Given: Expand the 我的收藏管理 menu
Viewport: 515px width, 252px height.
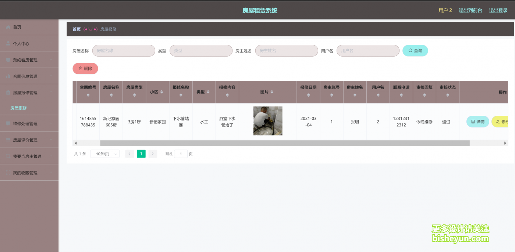Looking at the screenshot, I should pos(29,173).
